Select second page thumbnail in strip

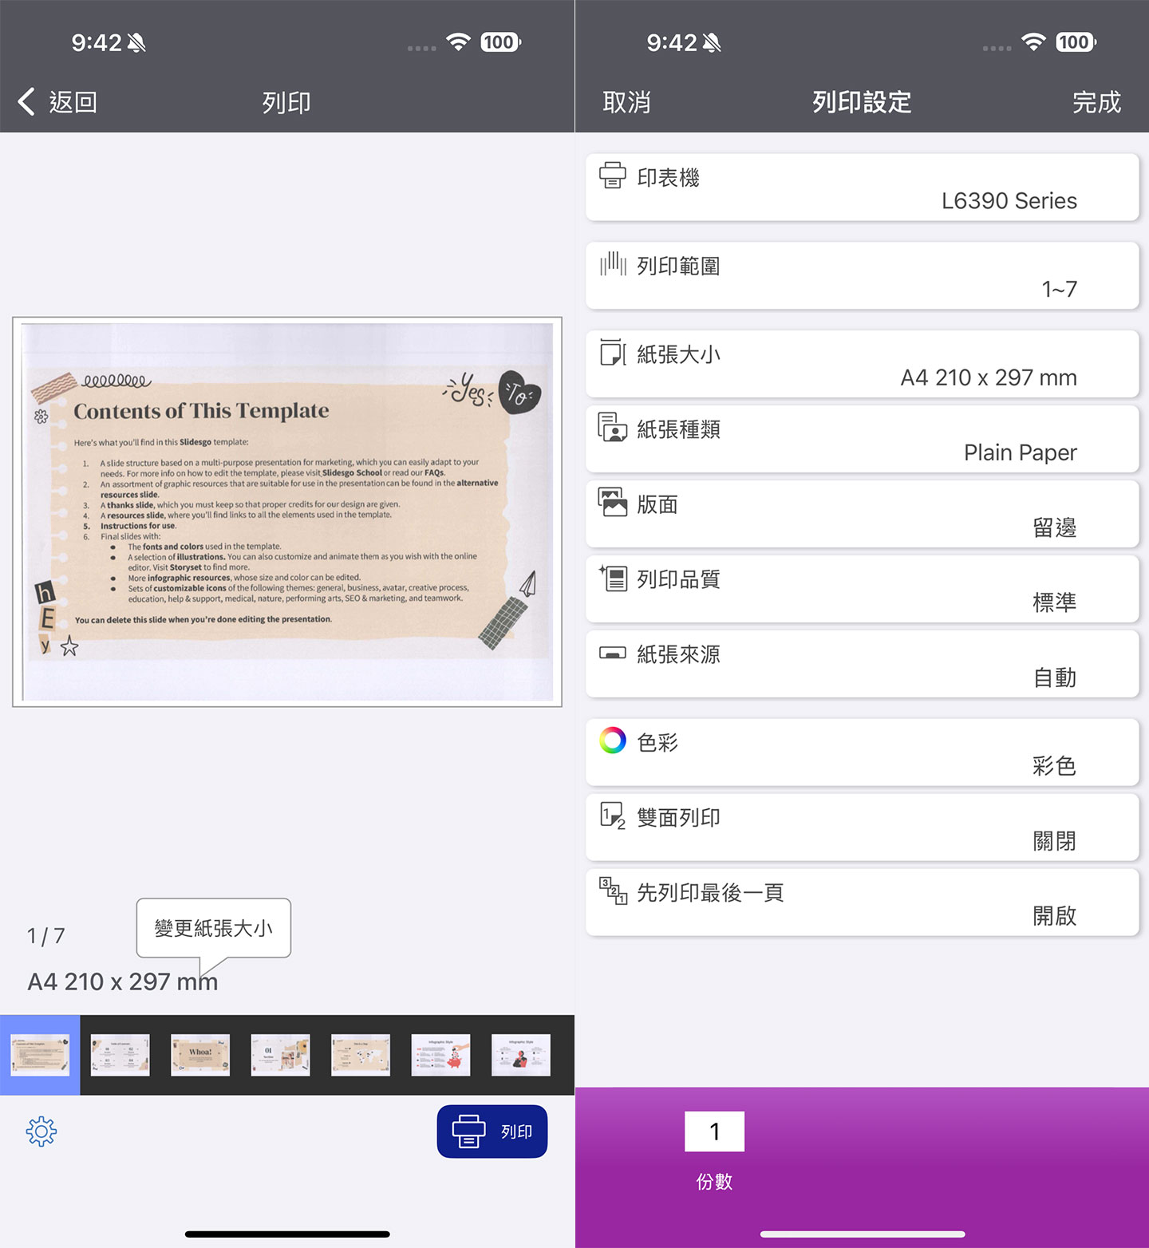120,1055
